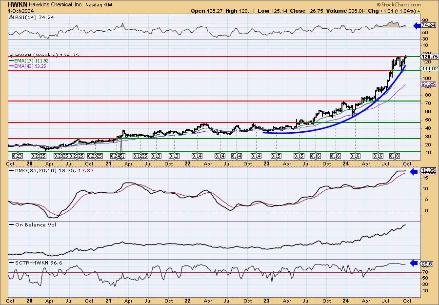Click the RSI(14) 74.24 indicator label
Viewport: 439px width, 305px height.
coord(34,18)
